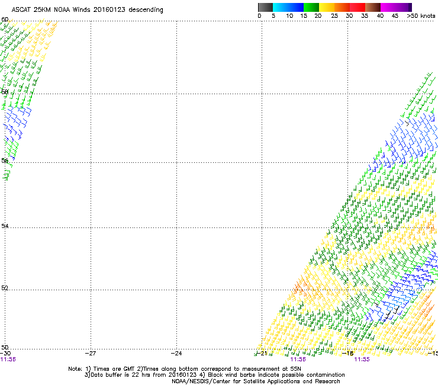438x385 pixels.
Task: Select the yellow 20-25 knots legend segment
Action: coord(327,7)
